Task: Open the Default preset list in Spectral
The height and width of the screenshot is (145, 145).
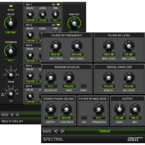Action: [x=105, y=131]
